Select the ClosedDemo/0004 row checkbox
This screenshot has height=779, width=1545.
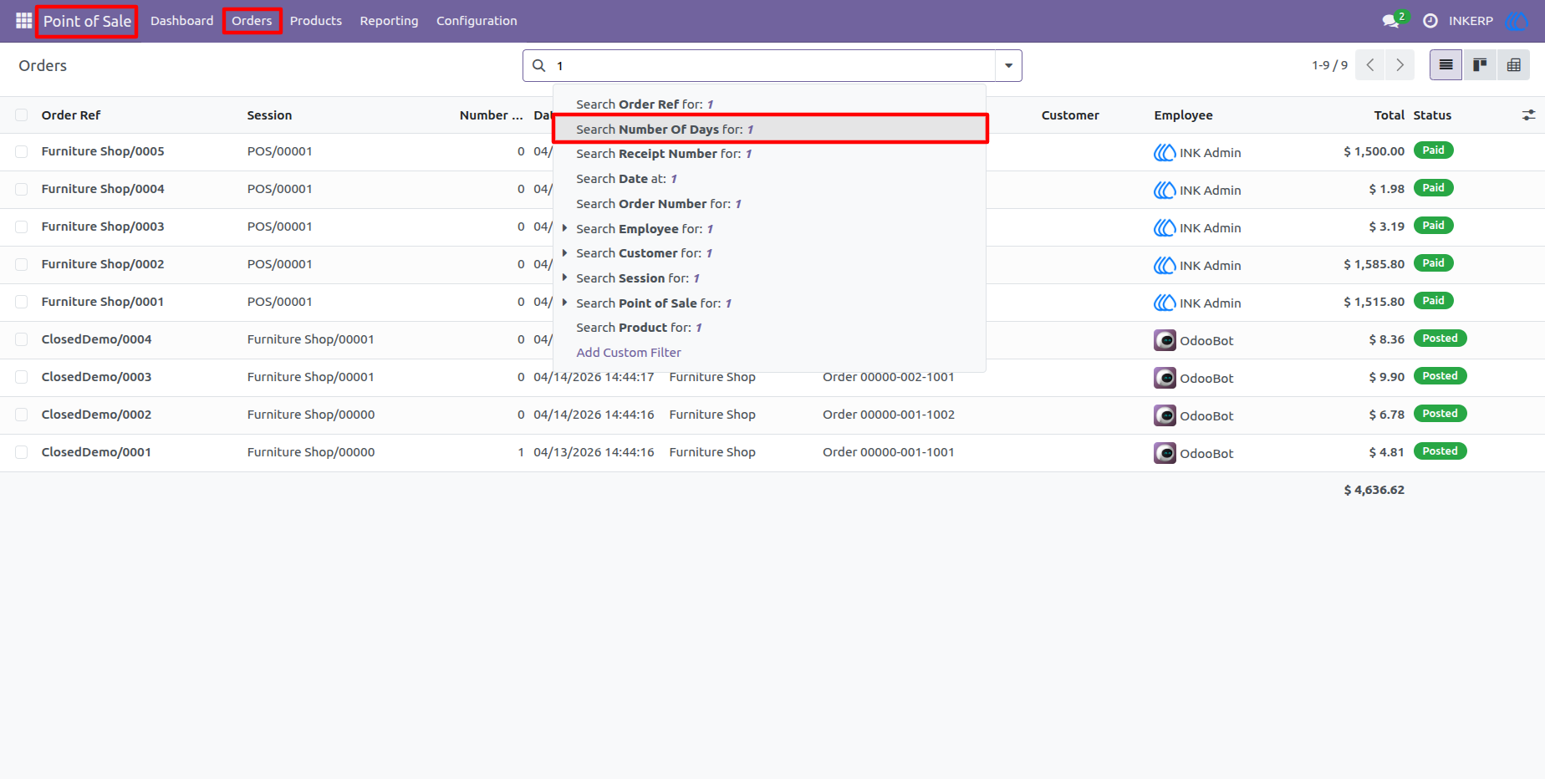[22, 339]
